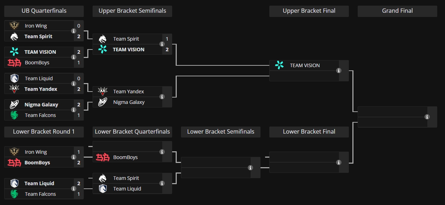Click the BoomBoys logo in Lower Bracket Quarterfinals

[103, 157]
